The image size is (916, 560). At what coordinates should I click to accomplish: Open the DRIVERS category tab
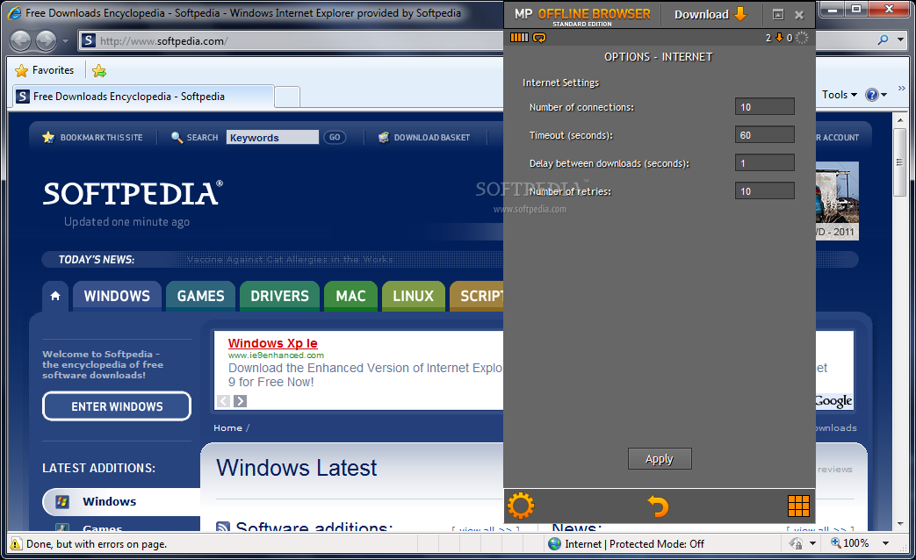tap(279, 296)
